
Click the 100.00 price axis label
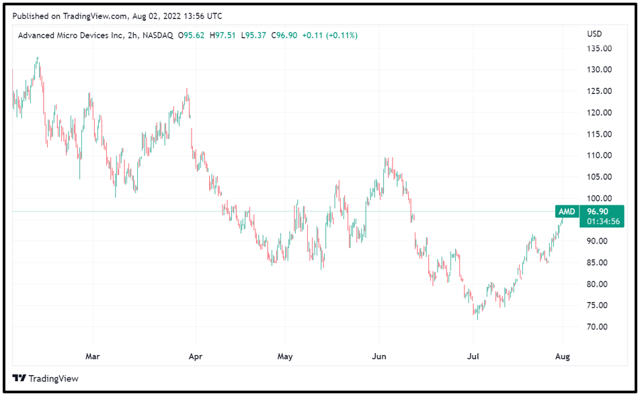point(600,198)
